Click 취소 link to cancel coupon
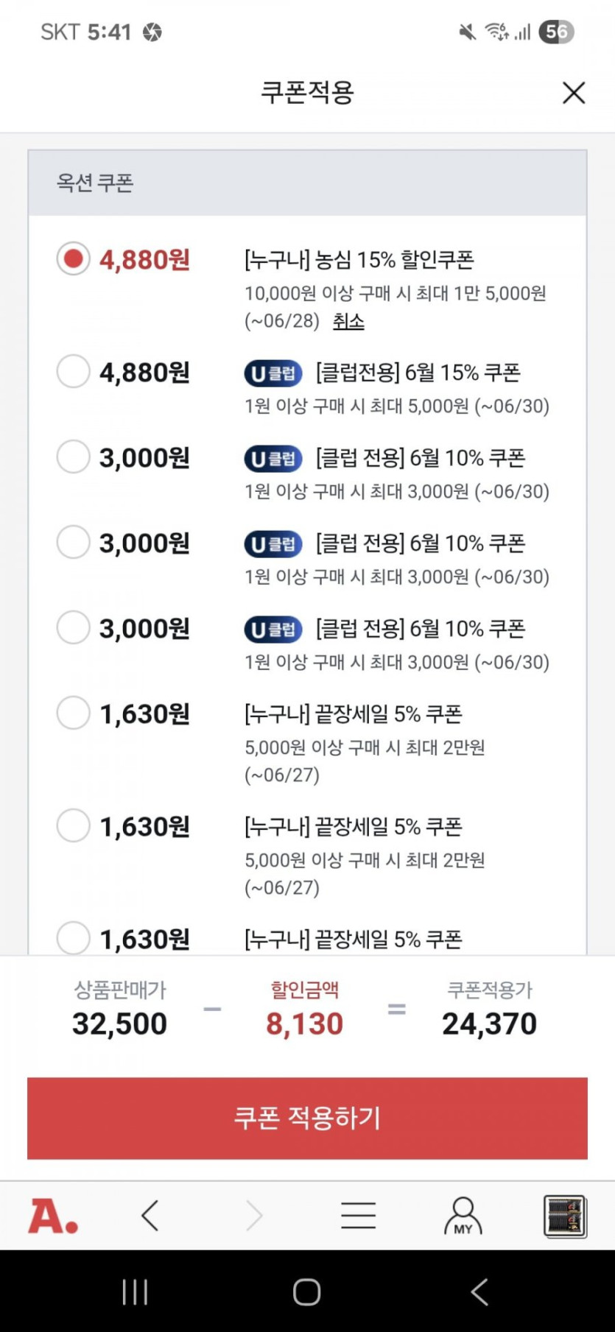Screen dimensions: 615x1332 pyautogui.click(x=348, y=322)
